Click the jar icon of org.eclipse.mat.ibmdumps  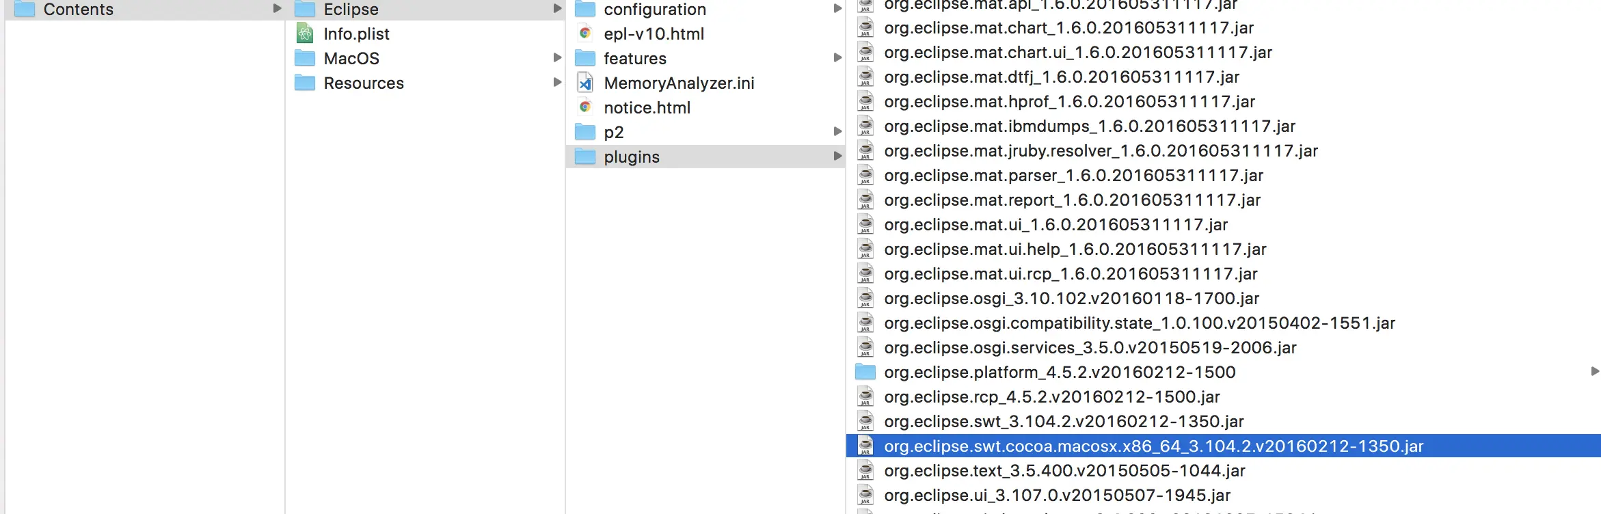pos(865,126)
